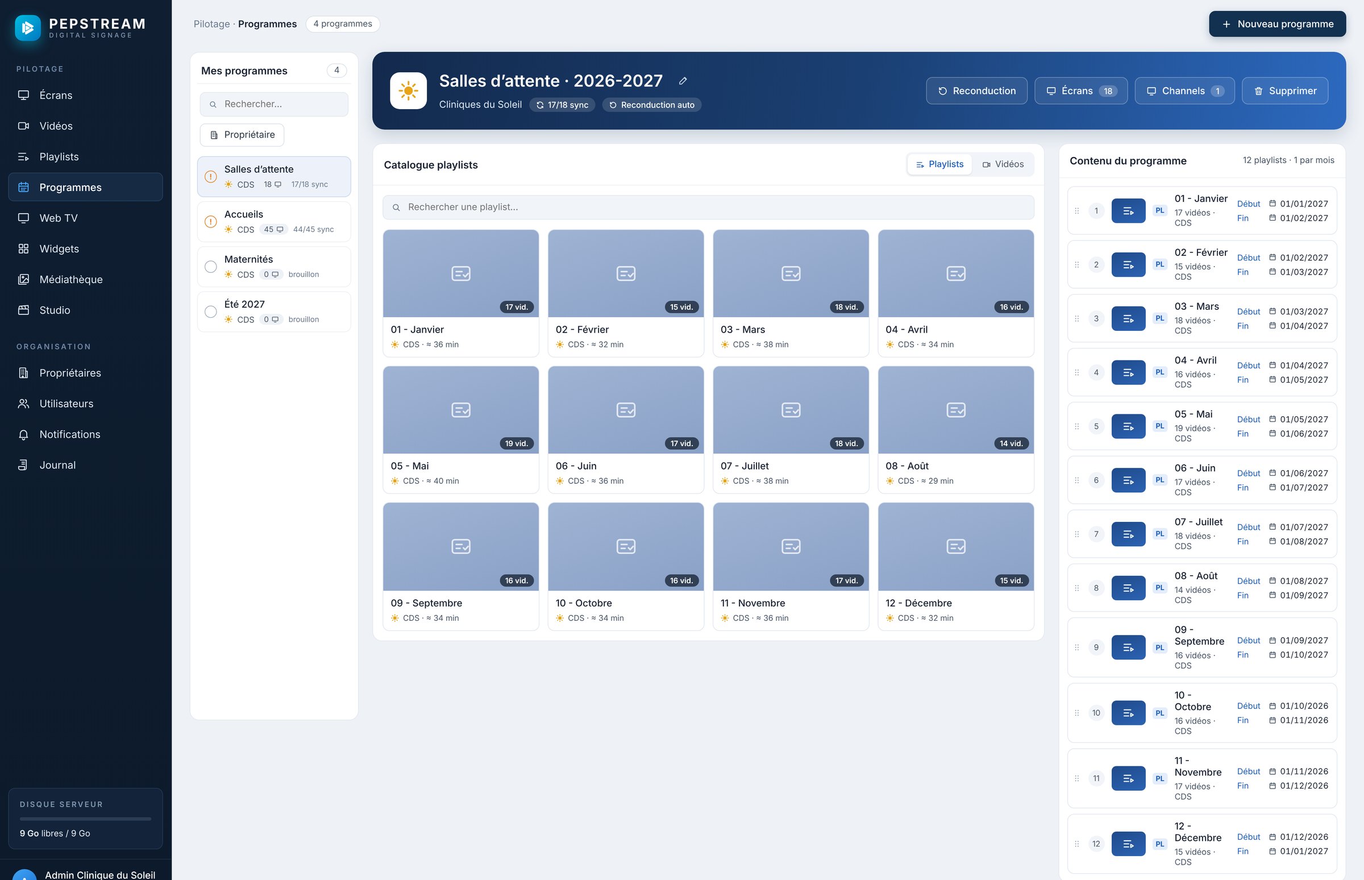The image size is (1364, 880).
Task: Open Programmes in sidebar
Action: pyautogui.click(x=86, y=188)
